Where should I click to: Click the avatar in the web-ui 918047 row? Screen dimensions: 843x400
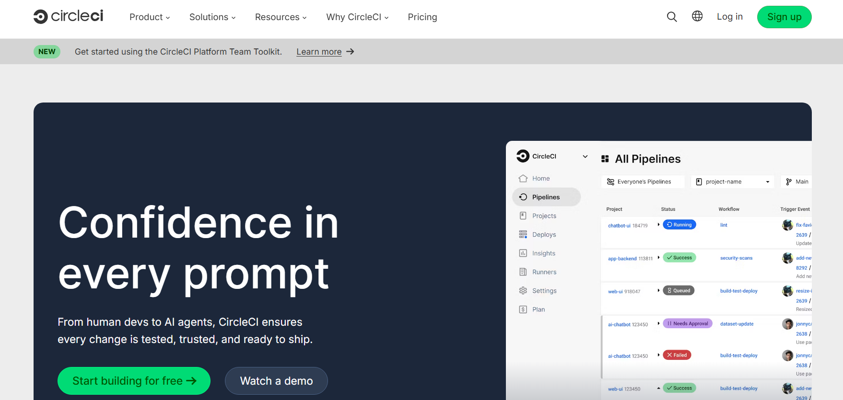[787, 291]
